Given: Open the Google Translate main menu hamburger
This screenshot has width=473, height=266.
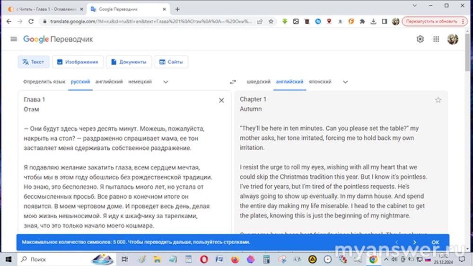Looking at the screenshot, I should click(x=14, y=39).
